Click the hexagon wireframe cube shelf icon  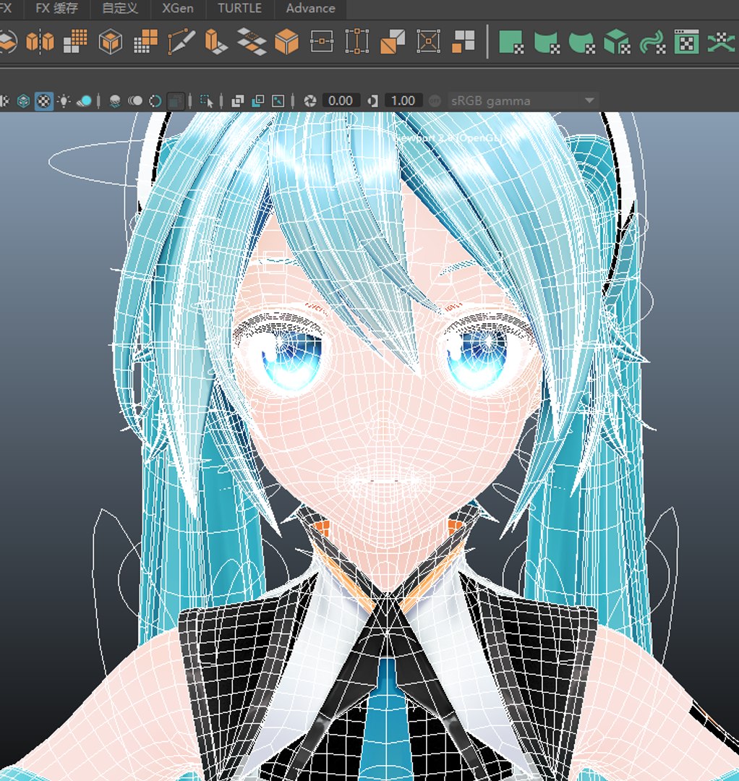point(110,41)
